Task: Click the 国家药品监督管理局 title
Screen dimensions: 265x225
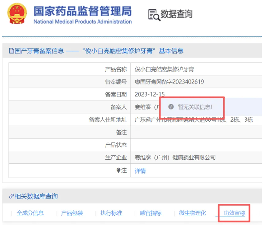Action: (83, 11)
